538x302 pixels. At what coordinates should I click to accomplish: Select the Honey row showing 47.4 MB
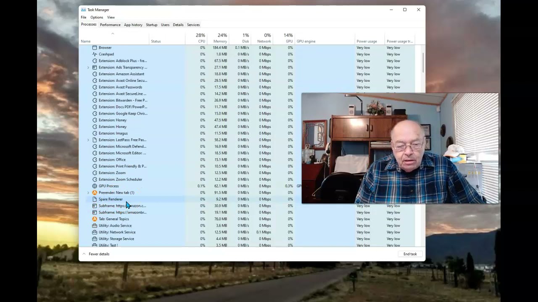coord(247,127)
